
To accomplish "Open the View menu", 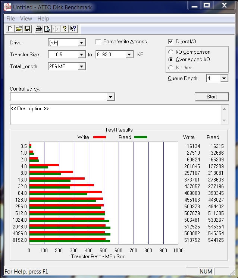I will (26, 19).
